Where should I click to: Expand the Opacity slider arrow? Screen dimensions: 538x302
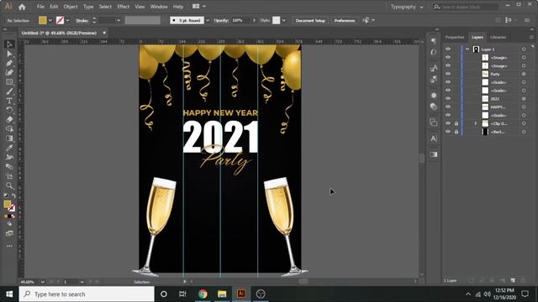[254, 20]
